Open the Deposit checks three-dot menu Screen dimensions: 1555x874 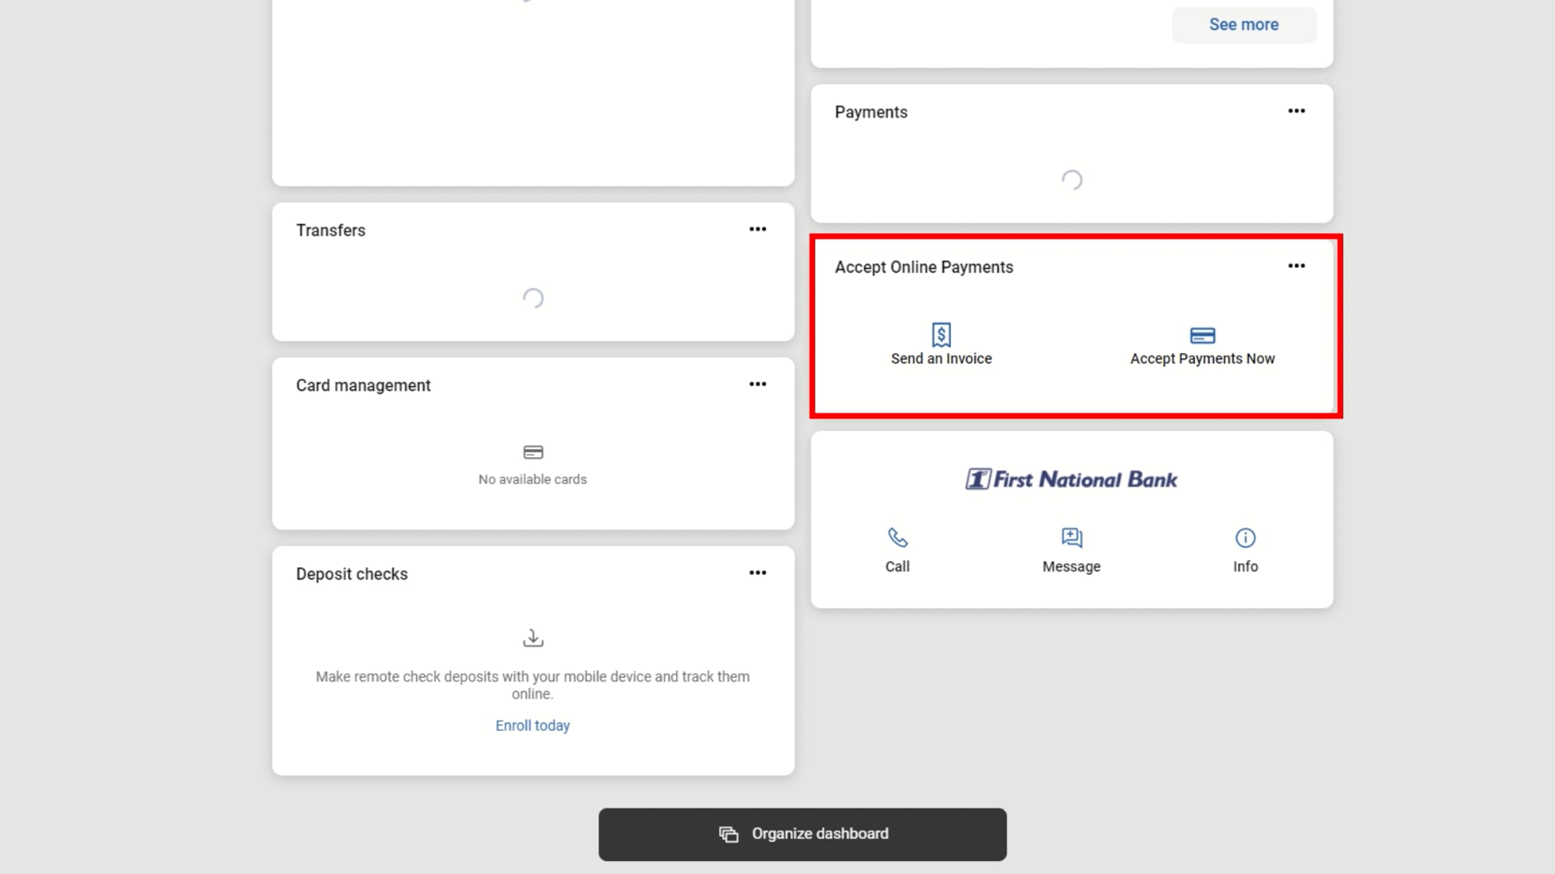click(757, 573)
